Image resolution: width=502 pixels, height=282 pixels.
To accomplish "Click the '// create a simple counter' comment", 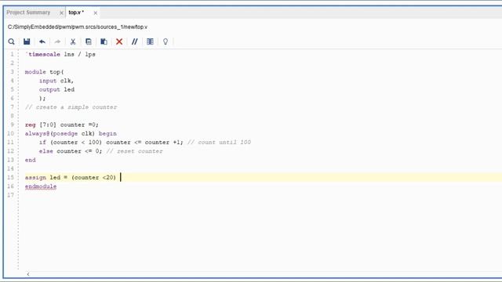I will 71,107.
